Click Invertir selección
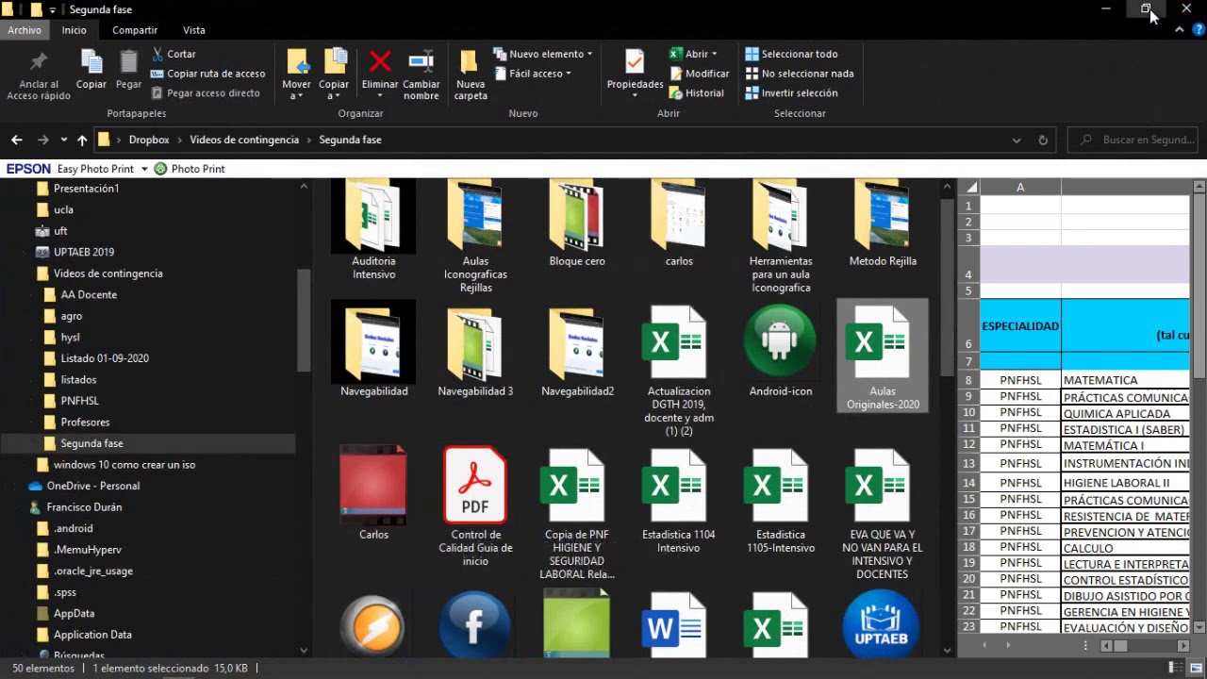 (x=791, y=92)
